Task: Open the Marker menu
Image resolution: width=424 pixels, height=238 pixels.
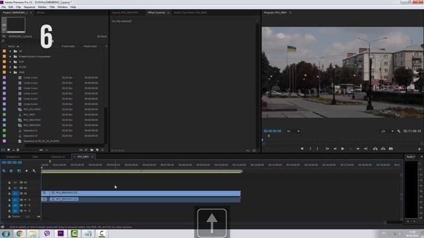Action: click(x=42, y=7)
